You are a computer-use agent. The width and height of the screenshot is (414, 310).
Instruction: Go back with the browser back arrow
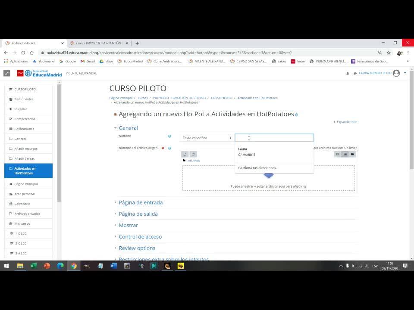coord(6,53)
